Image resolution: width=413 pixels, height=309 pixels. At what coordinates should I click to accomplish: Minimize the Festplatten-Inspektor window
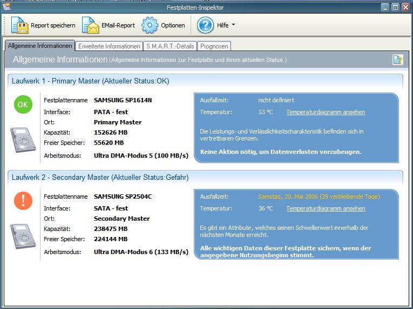click(385, 8)
